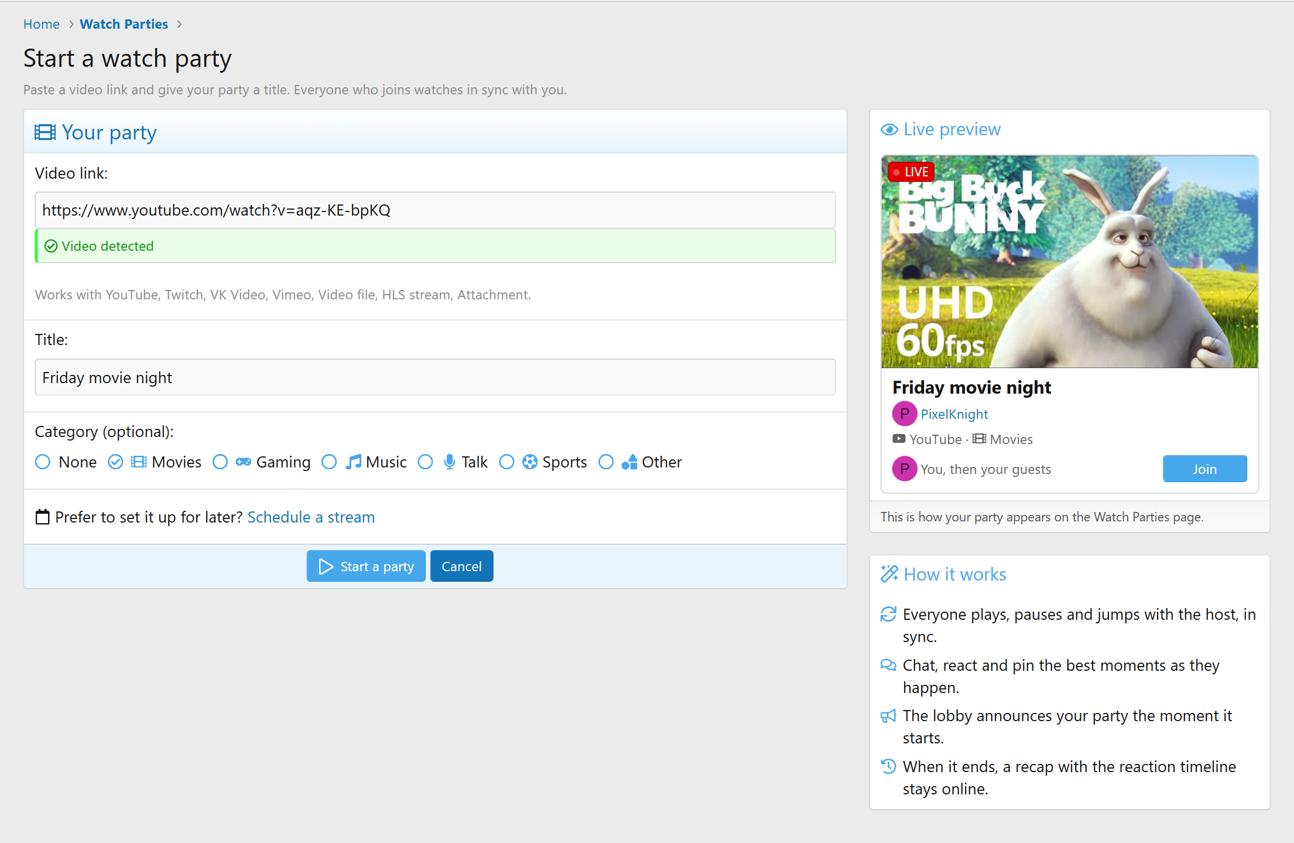1294x843 pixels.
Task: Click the Join button in preview
Action: 1204,469
